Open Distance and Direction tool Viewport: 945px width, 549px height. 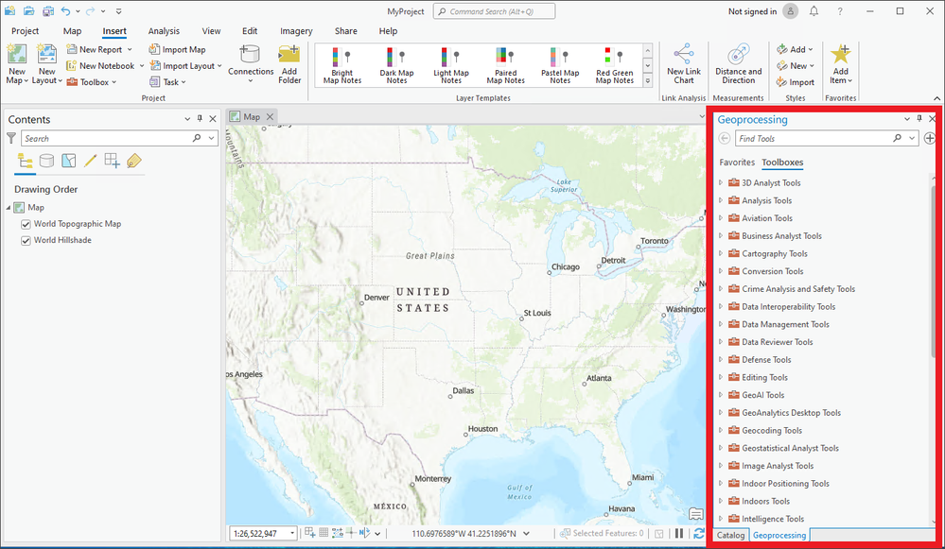click(738, 64)
